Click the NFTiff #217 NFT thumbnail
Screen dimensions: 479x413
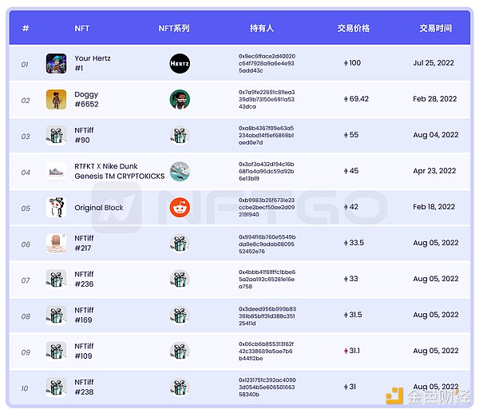click(x=56, y=244)
